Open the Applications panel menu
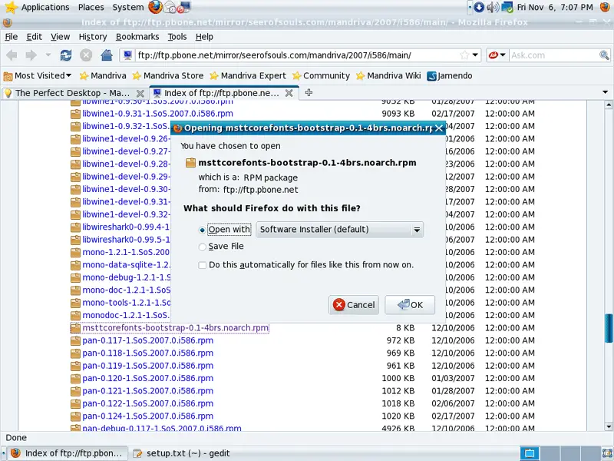The width and height of the screenshot is (614, 461). pos(38,7)
